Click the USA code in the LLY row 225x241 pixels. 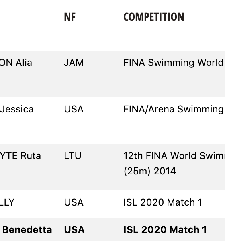point(74,202)
